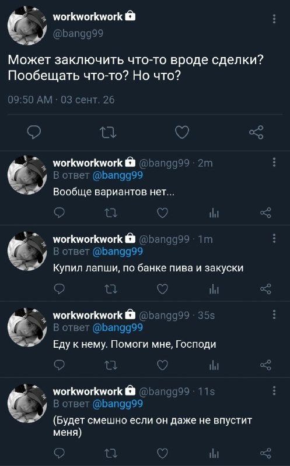Like the main tweet about making a deal
290x466 pixels.
pyautogui.click(x=182, y=132)
